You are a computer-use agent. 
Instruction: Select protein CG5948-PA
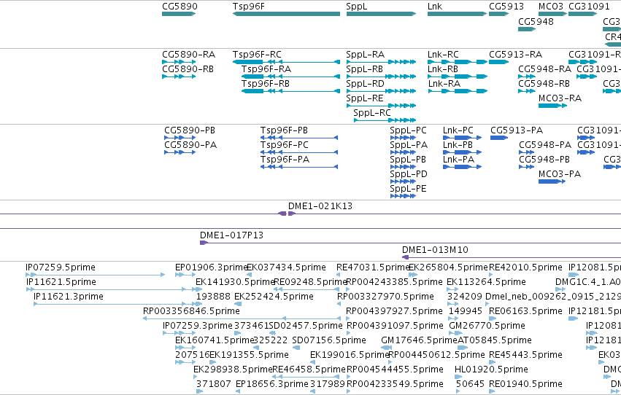point(527,152)
